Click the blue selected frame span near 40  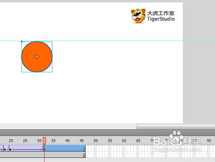64,148
